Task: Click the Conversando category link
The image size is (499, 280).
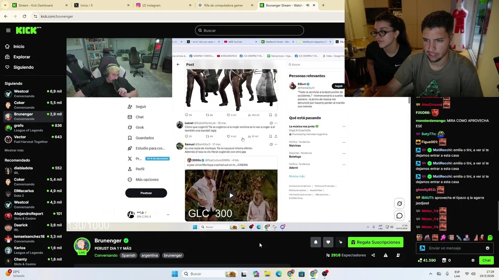Action: (x=106, y=255)
